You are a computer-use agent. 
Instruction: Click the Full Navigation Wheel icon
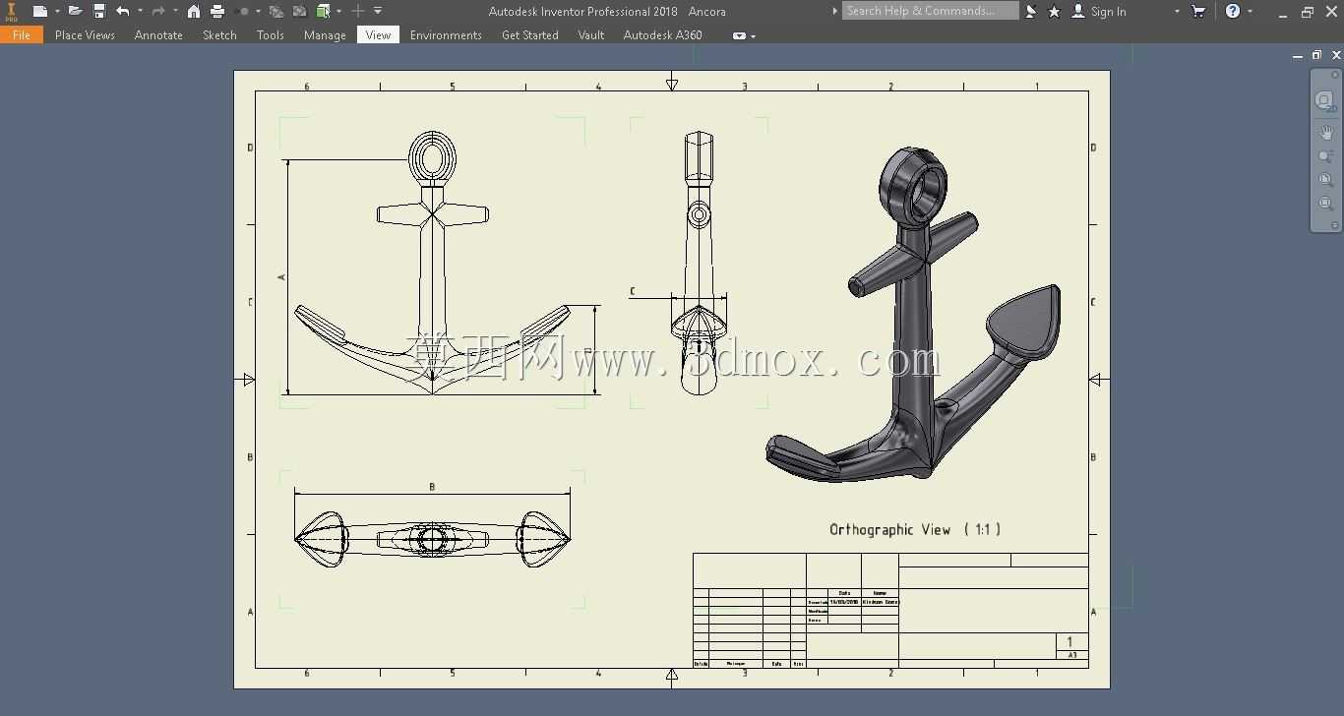pyautogui.click(x=1325, y=100)
